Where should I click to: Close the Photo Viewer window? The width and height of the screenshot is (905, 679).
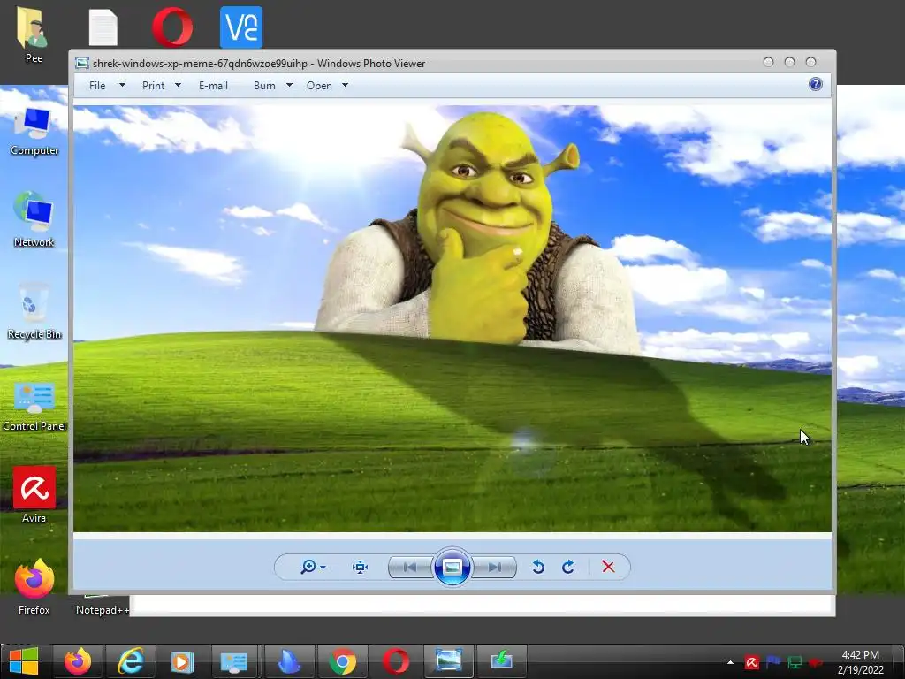(x=811, y=62)
